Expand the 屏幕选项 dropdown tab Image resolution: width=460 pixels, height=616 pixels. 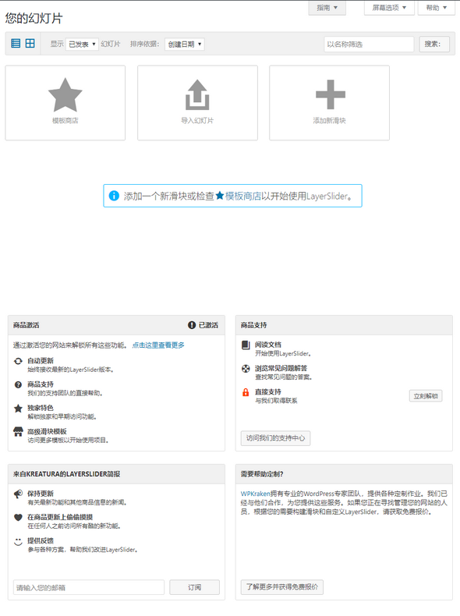(x=389, y=8)
